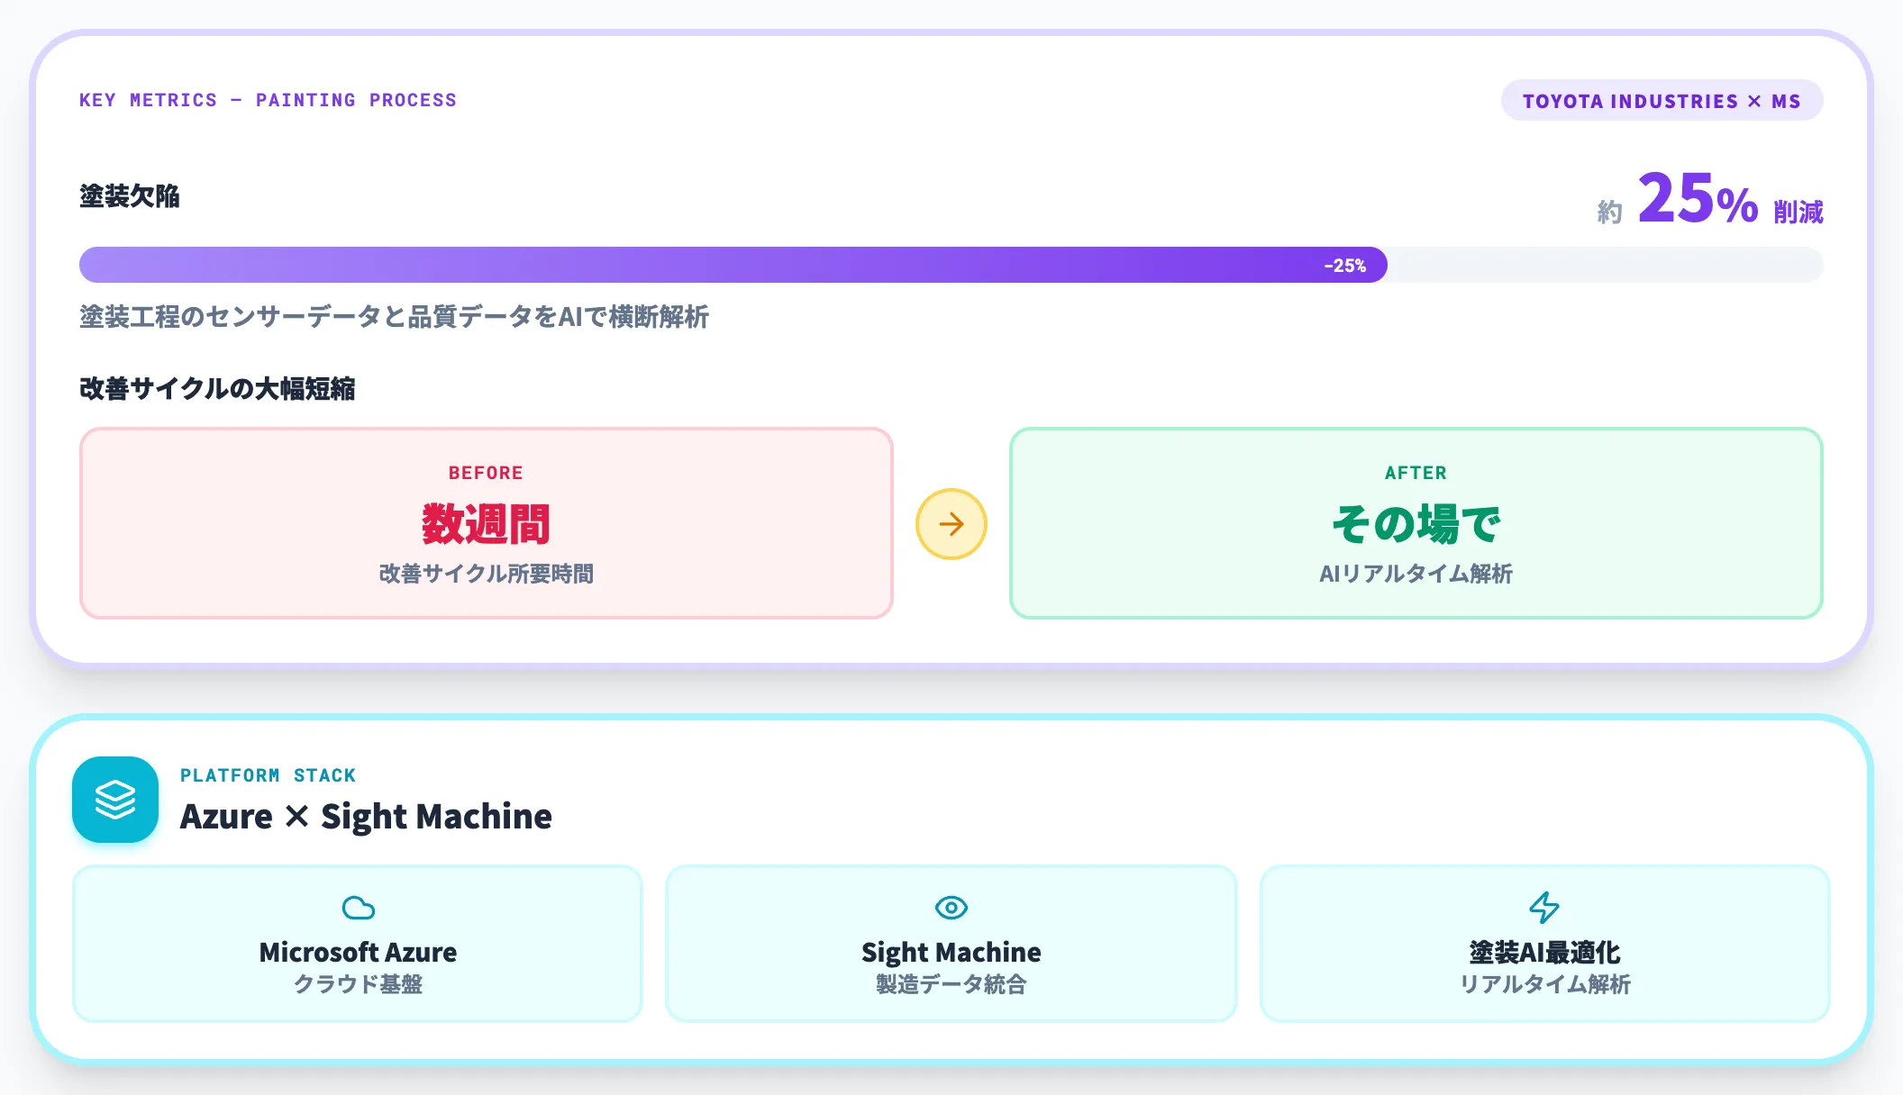Screen dimensions: 1903x1095
Task: Click the large 25% figure
Action: coord(1698,198)
